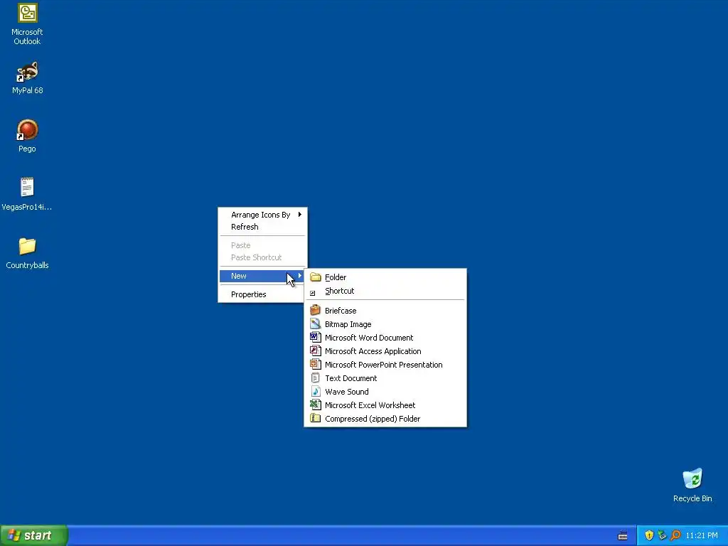
Task: Create a new Microsoft Excel Worksheet
Action: coord(385,405)
